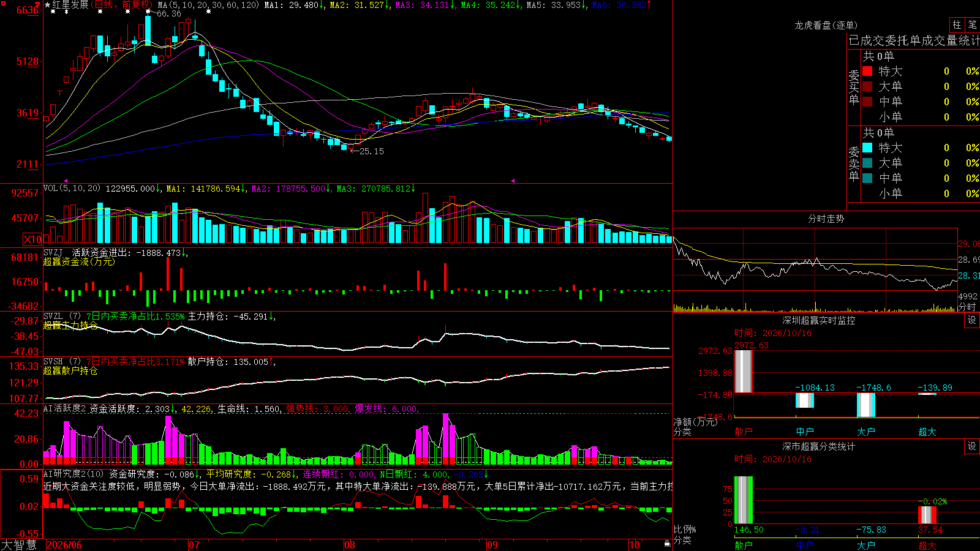Click the AI活跃度2 indicator label
Screen dimensions: 980x551
(x=65, y=409)
